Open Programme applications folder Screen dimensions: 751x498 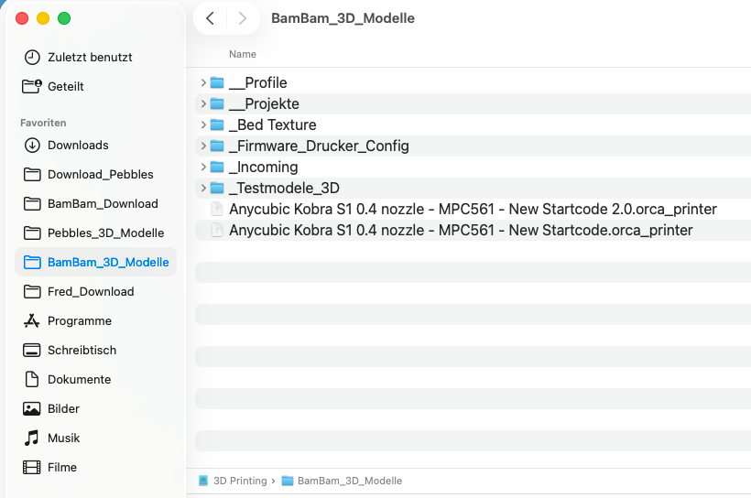(79, 320)
